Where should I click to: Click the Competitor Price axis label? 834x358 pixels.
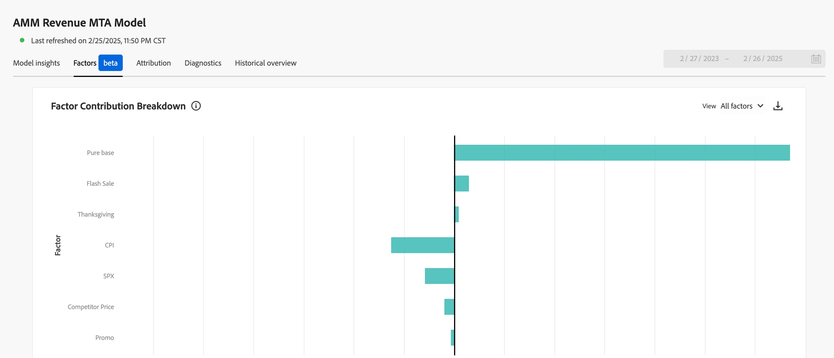(91, 307)
